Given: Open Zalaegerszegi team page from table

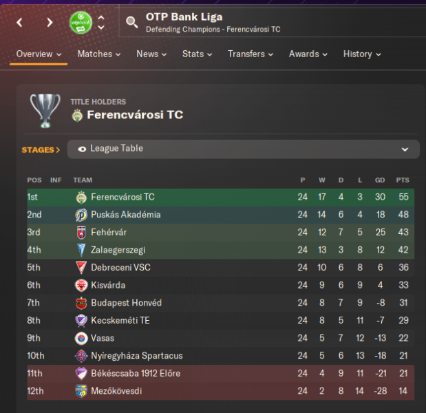Looking at the screenshot, I should [118, 250].
